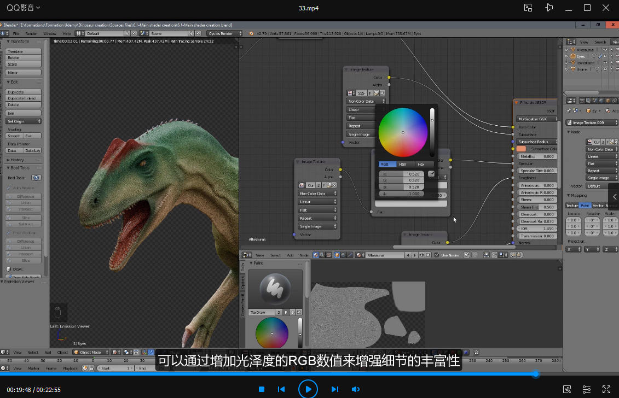Click the Subsurface Color salmon swatch

pyautogui.click(x=521, y=149)
